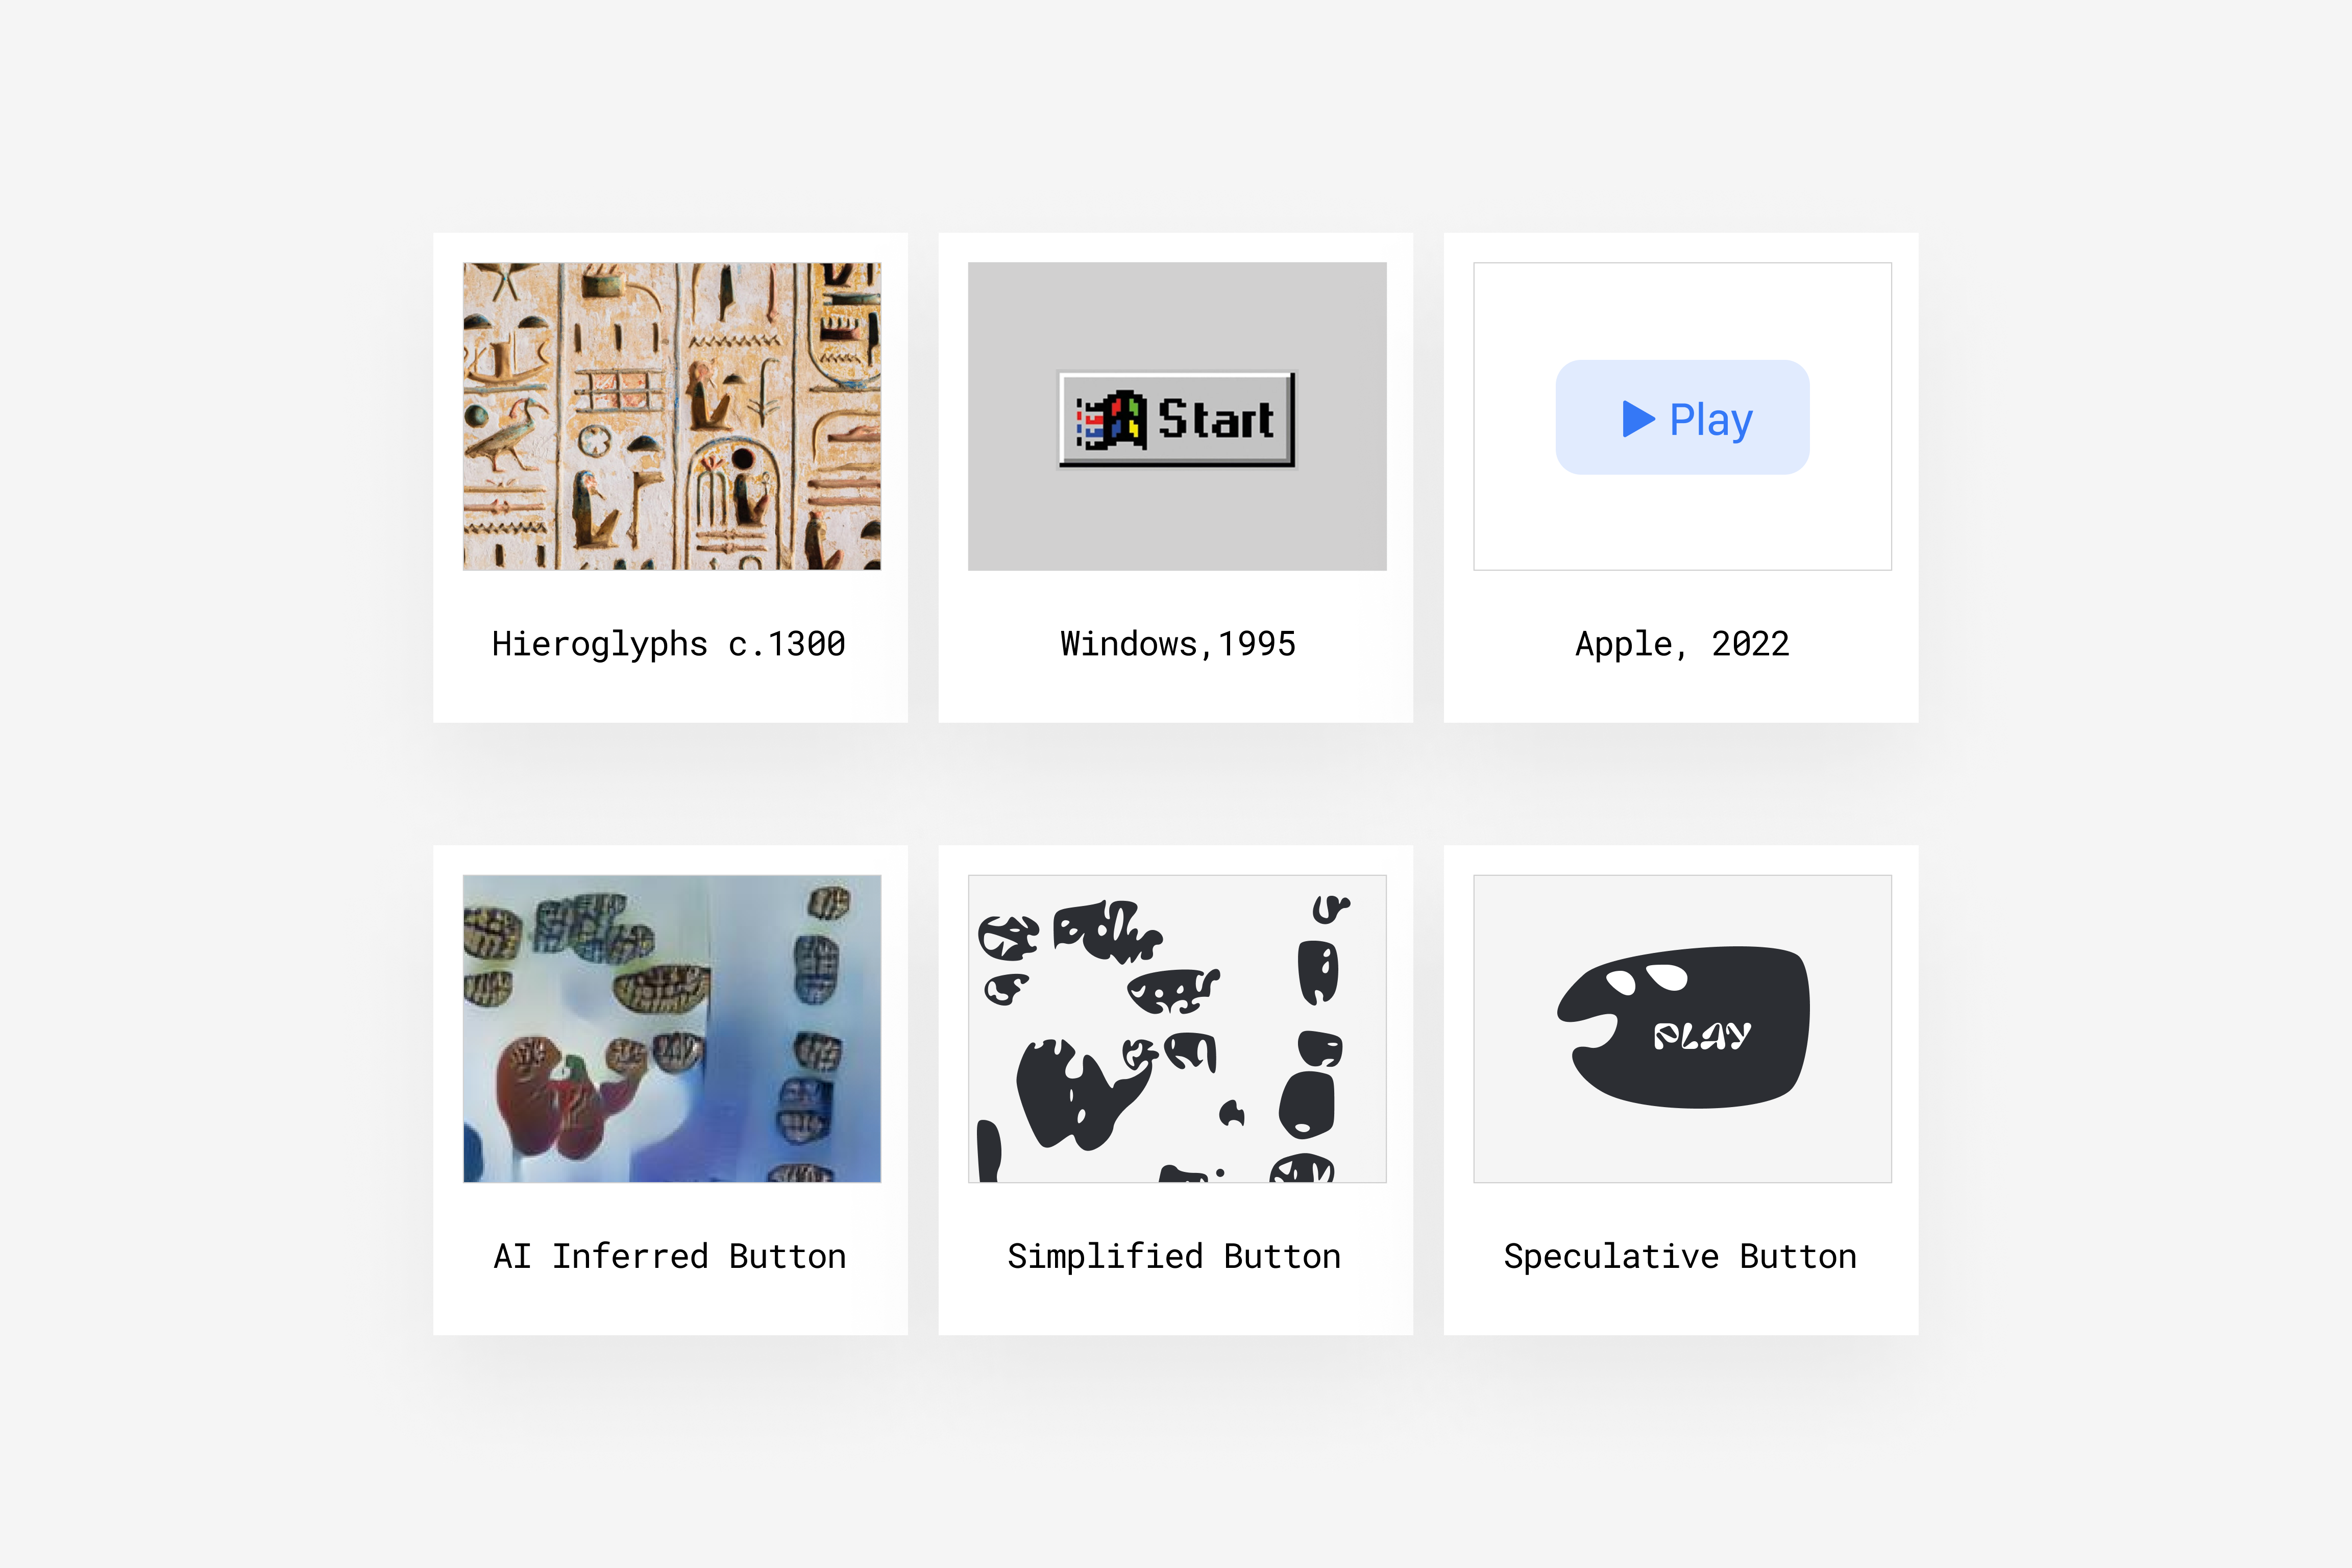Screen dimensions: 2352x1568
Task: Open the Simplified Button black shapes image
Action: pyautogui.click(x=1177, y=1029)
